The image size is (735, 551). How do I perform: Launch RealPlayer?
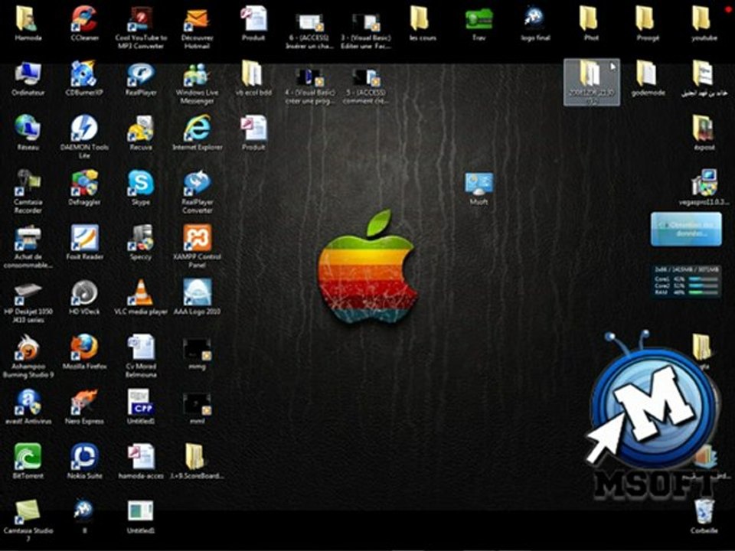pyautogui.click(x=141, y=79)
